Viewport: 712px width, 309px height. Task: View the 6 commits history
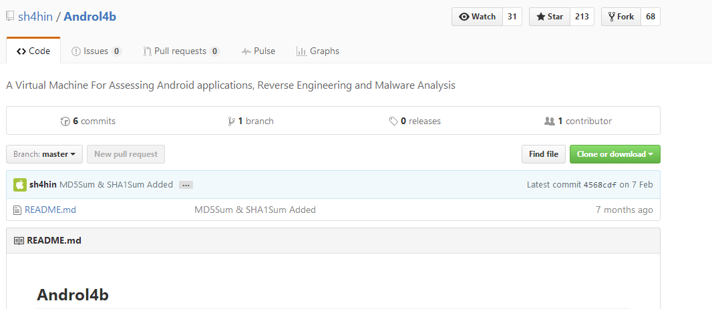coord(88,121)
